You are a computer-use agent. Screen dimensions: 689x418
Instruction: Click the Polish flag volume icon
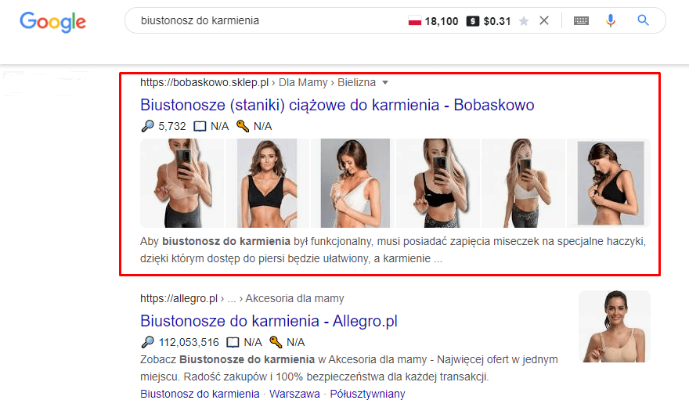(414, 21)
